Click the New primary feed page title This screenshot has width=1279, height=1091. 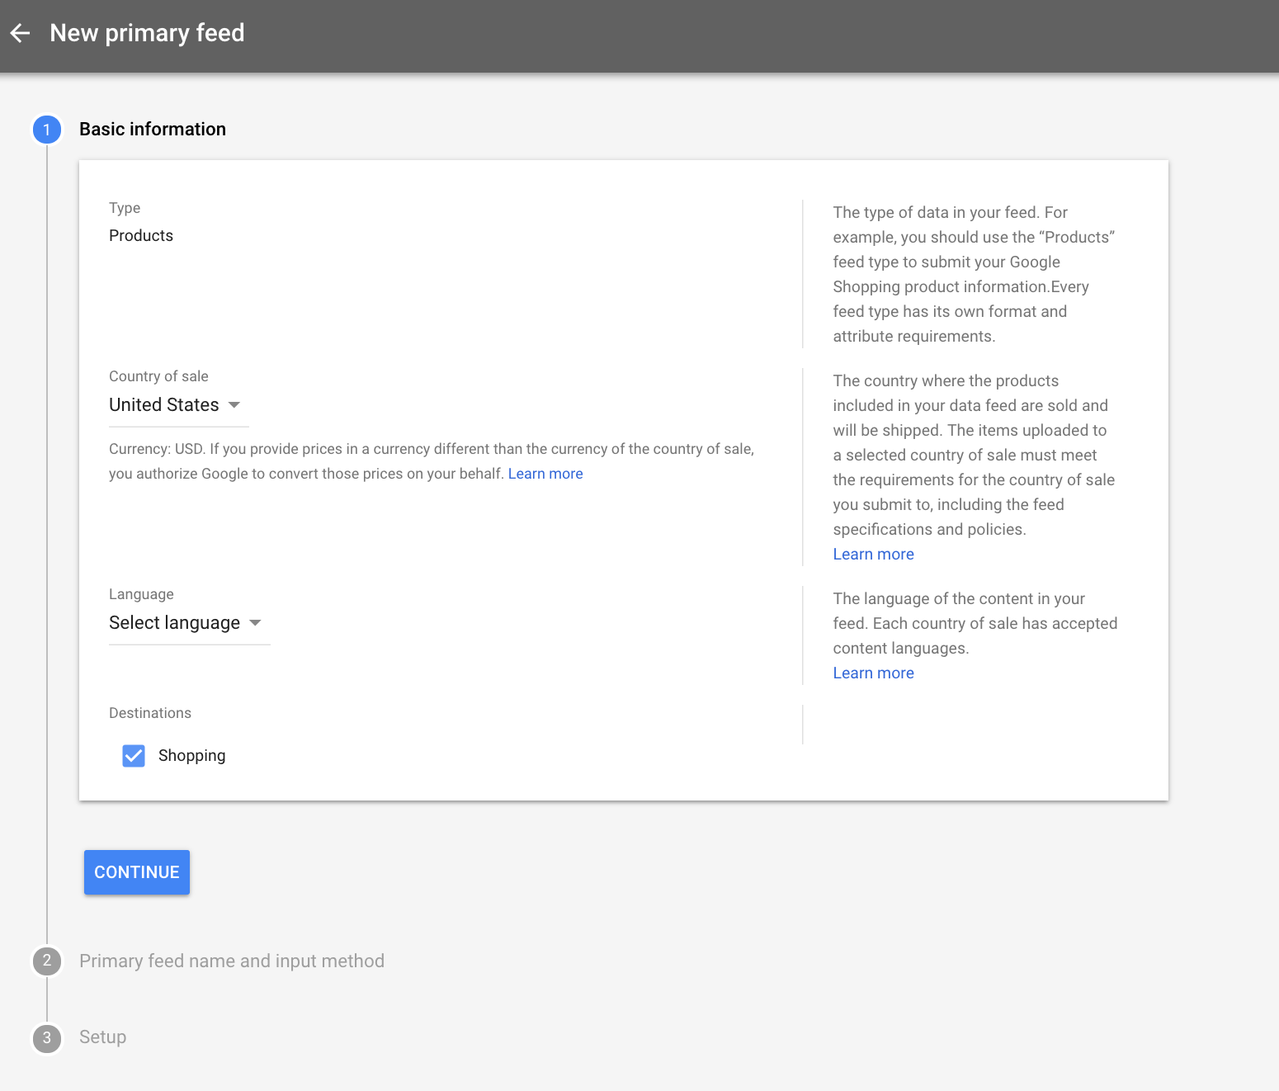[147, 33]
